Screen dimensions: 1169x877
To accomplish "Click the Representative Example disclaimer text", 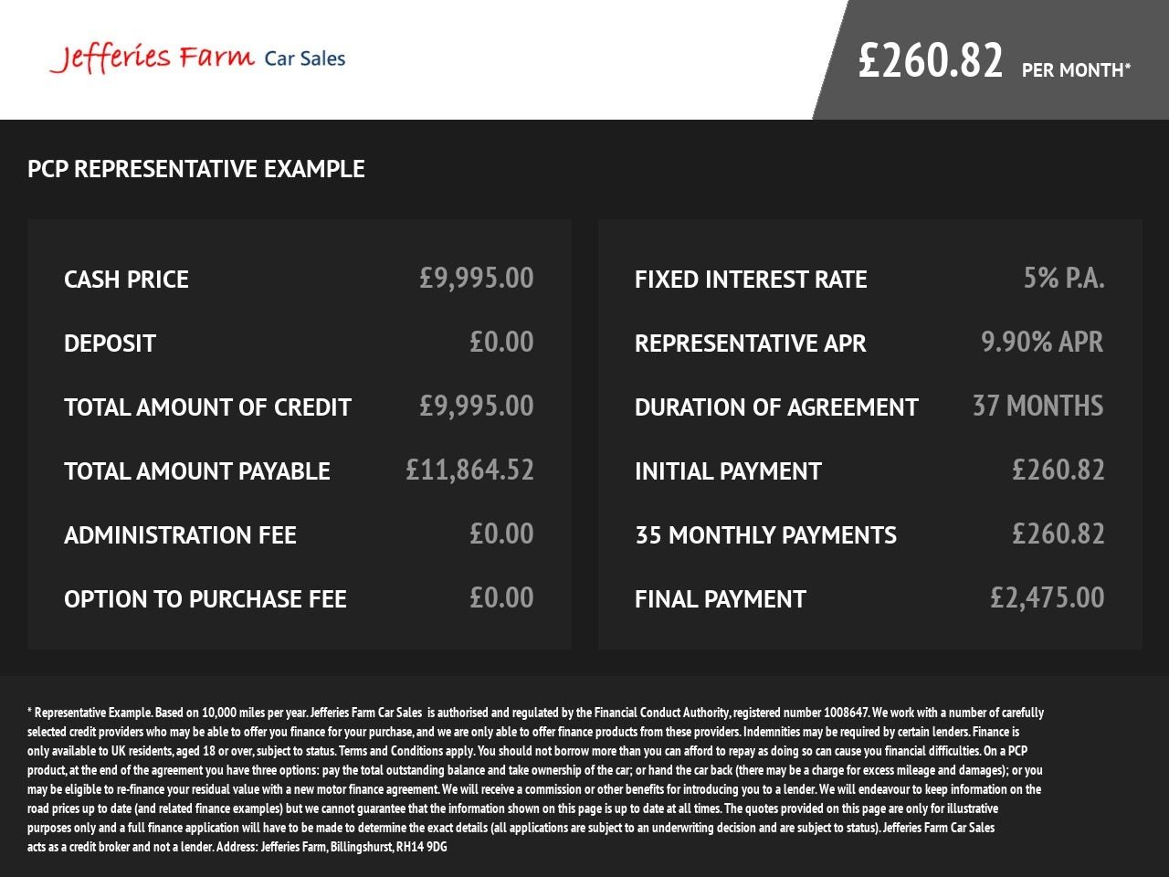I will [535, 779].
